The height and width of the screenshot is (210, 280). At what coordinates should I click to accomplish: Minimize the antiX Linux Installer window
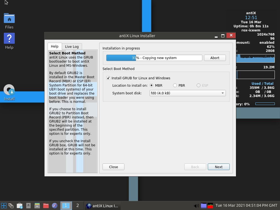point(216,36)
